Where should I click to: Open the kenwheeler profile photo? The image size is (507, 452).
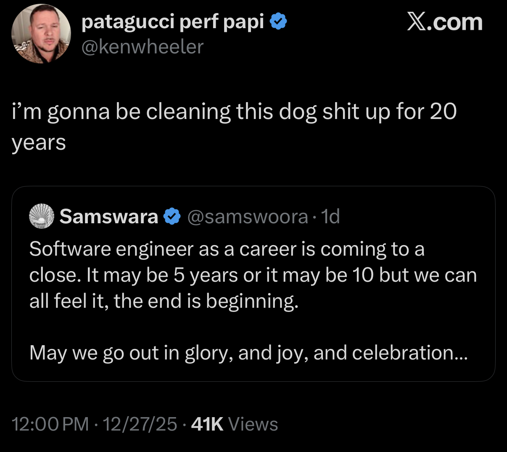tap(41, 34)
